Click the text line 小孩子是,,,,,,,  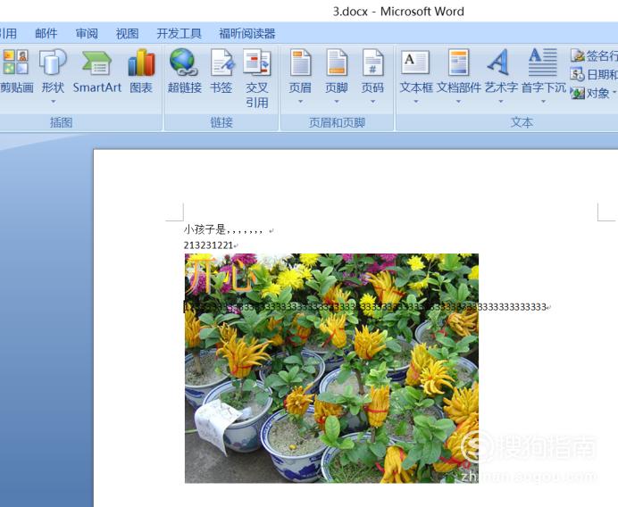tap(223, 229)
